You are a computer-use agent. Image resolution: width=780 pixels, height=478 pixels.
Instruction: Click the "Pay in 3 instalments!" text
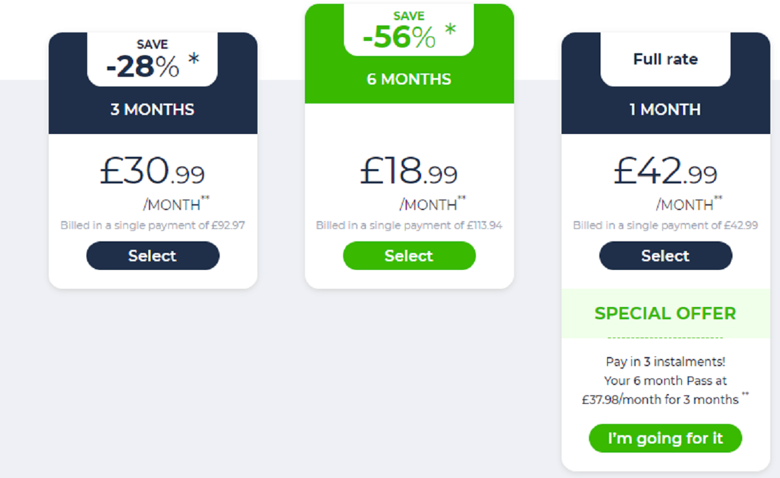(665, 362)
